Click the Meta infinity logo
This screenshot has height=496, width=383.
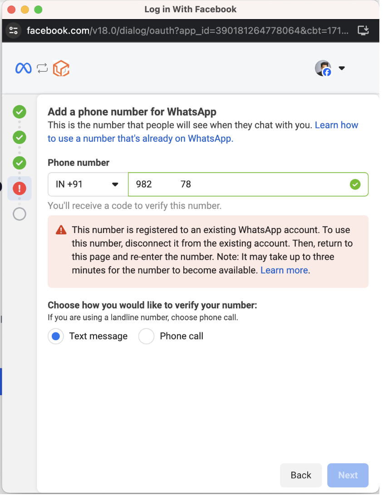tap(24, 68)
